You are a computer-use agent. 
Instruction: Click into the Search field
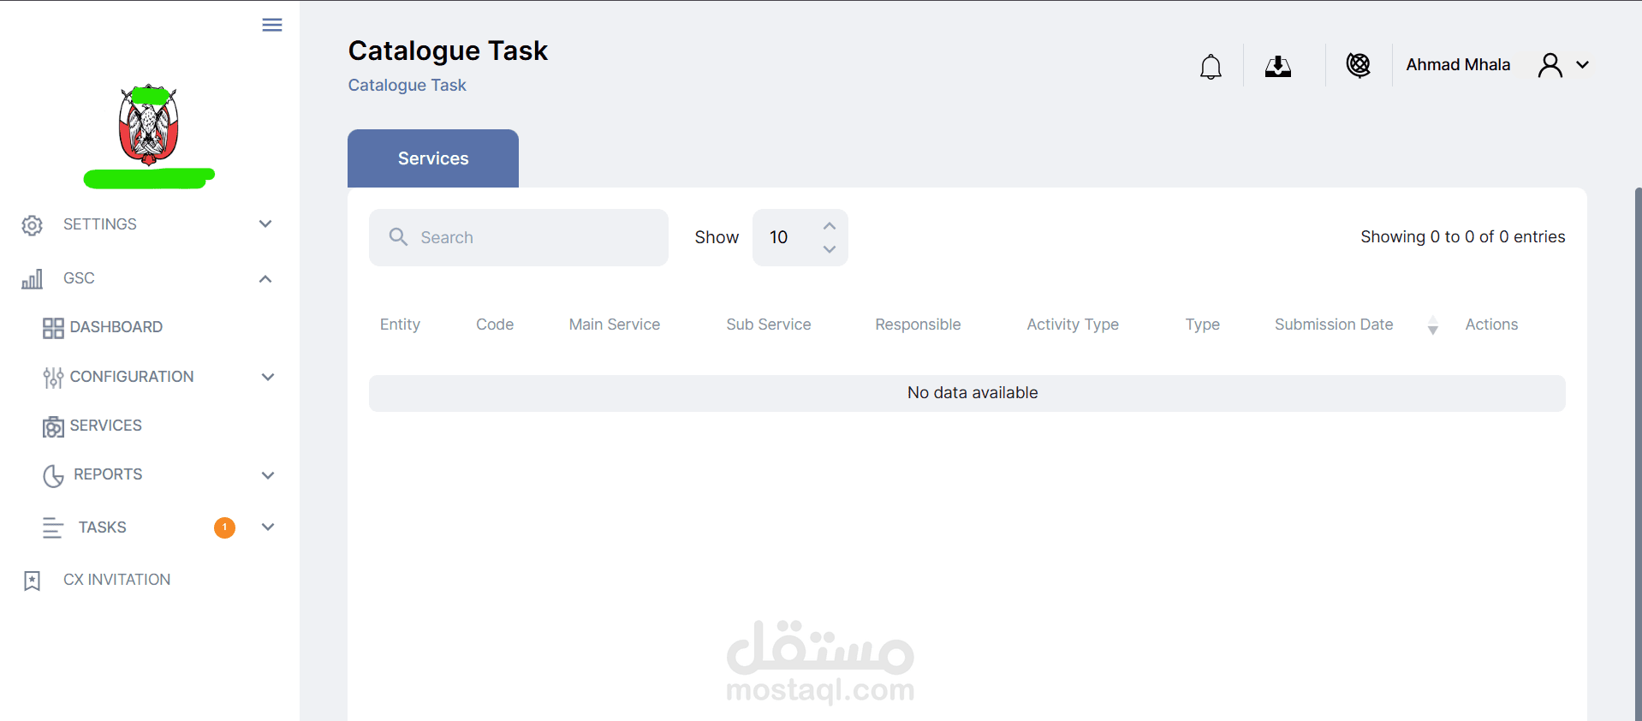pyautogui.click(x=519, y=237)
